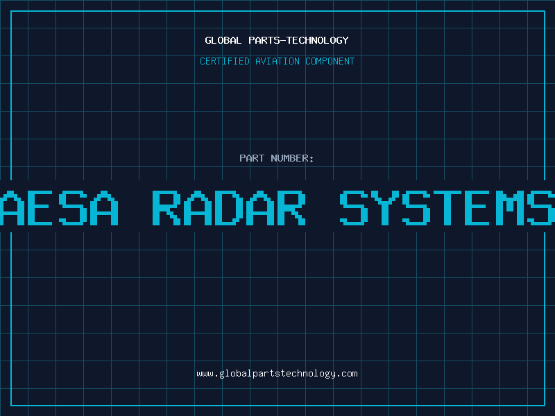Screen dimensions: 555x416
Task: Select the CERTIFIED AVIATION COMPONENT subtitle
Action: (x=277, y=61)
